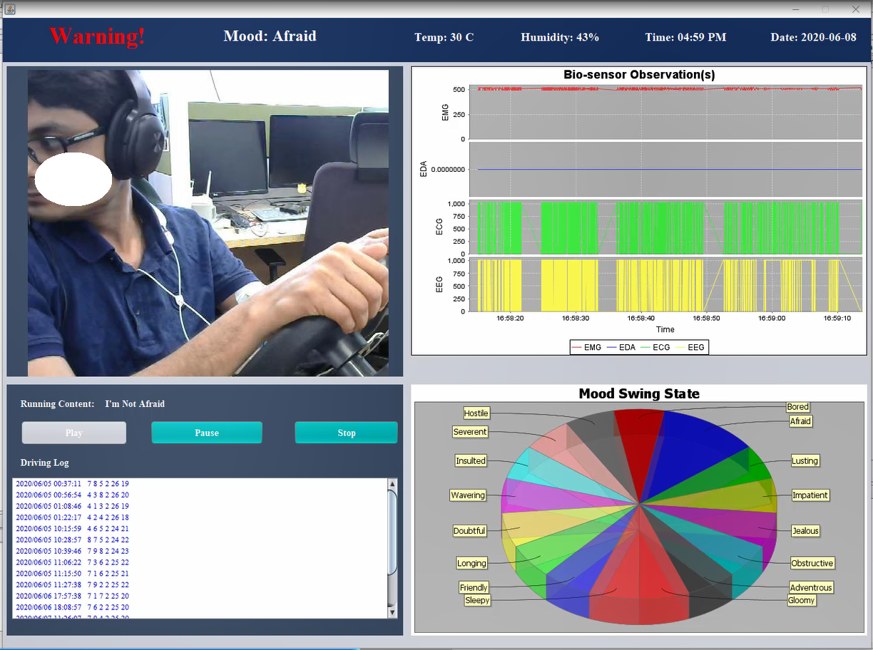Select log entry 2020/06/05 00:37:11

[x=72, y=484]
